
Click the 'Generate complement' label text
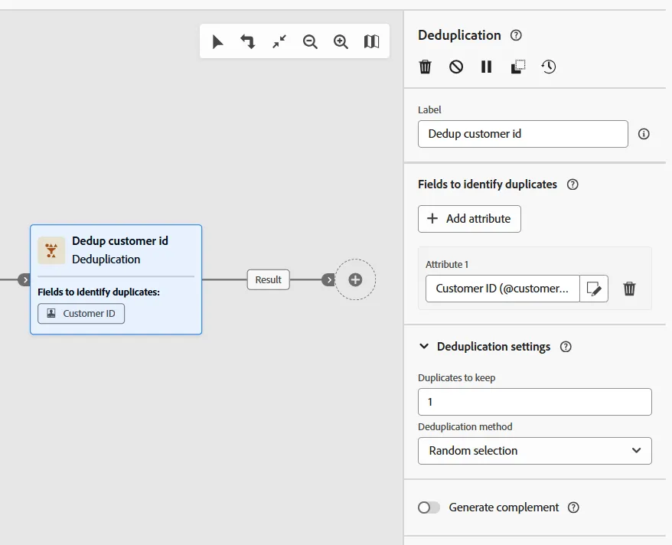click(x=504, y=507)
